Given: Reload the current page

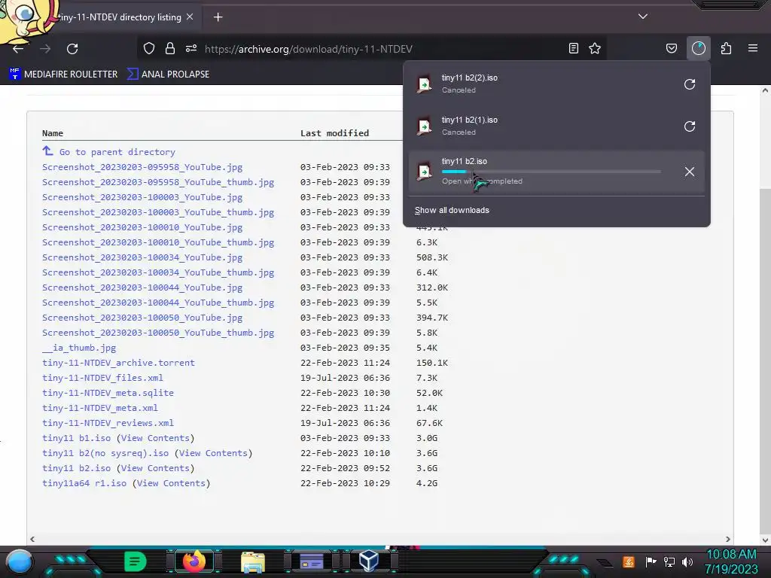Looking at the screenshot, I should (x=72, y=49).
